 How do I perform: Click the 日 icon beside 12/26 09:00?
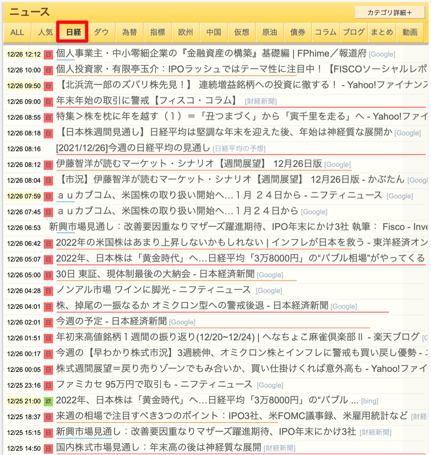coord(48,101)
